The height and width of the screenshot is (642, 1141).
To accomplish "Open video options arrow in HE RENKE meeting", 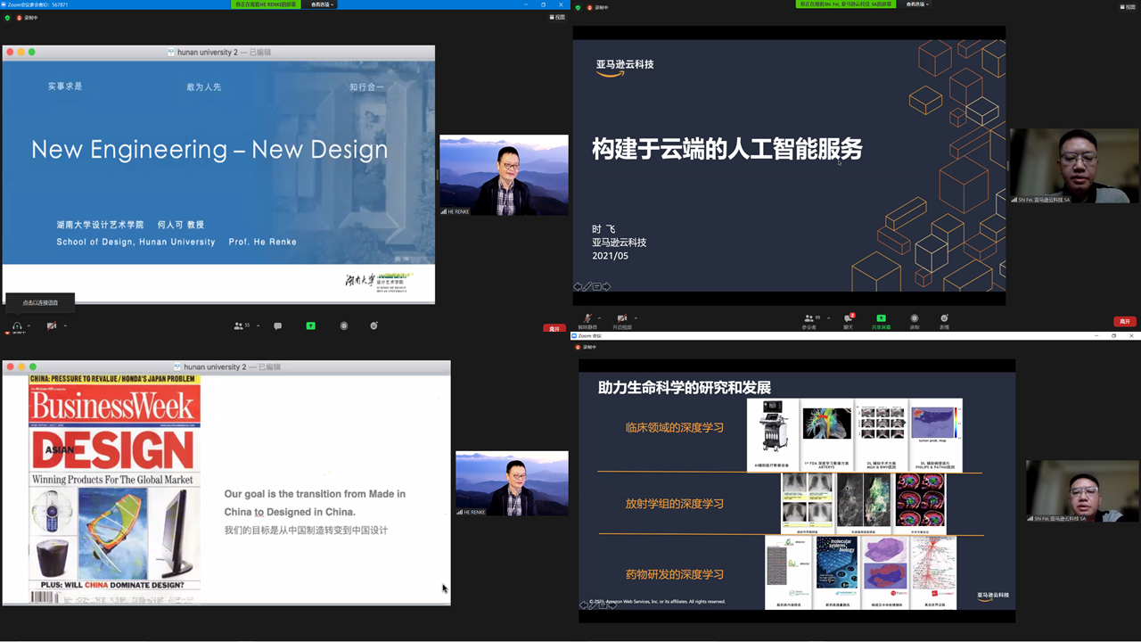I will pos(64,325).
